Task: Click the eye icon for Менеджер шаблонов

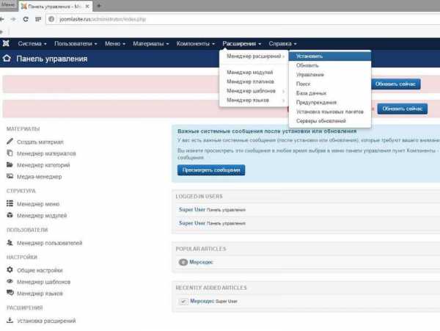Action: click(10, 281)
